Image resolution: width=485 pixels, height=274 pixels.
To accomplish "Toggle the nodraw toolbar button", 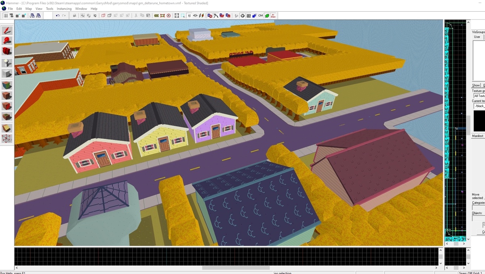I will 274,16.
